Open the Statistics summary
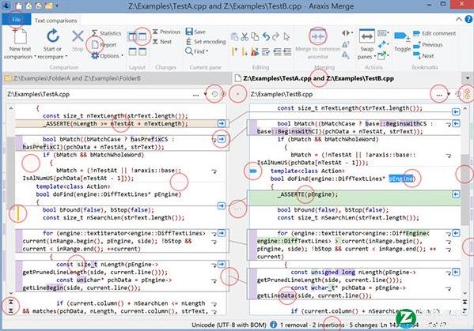474x331 pixels. pos(106,33)
